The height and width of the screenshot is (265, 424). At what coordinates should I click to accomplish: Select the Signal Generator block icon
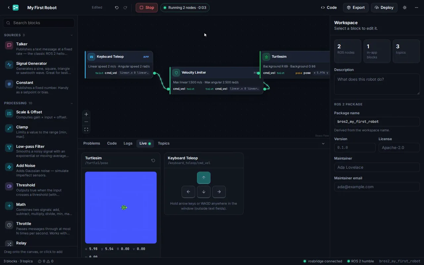pyautogui.click(x=9, y=65)
